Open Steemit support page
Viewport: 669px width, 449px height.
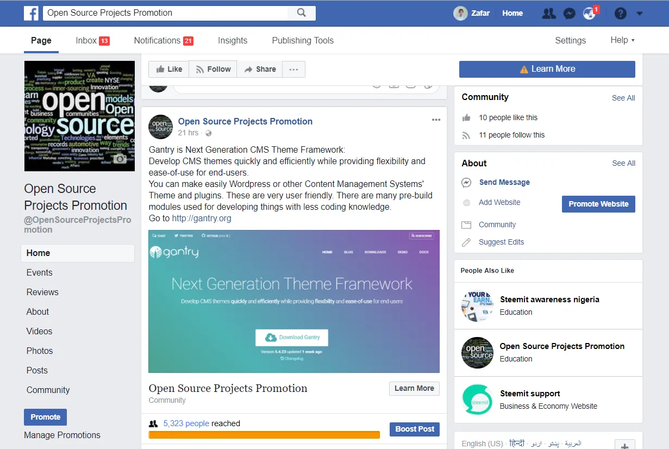(x=530, y=394)
